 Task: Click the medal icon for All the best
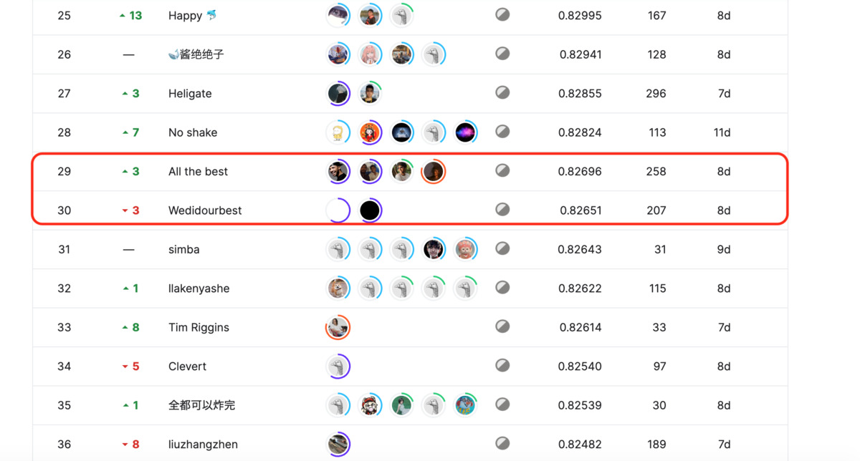pos(502,170)
